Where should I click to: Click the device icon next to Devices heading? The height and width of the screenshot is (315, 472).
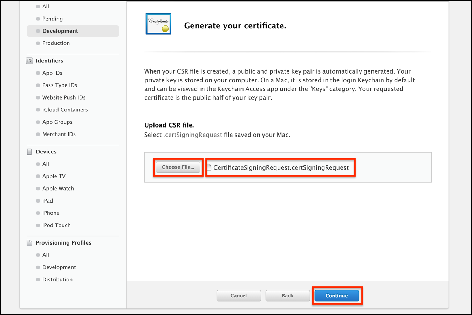click(29, 151)
